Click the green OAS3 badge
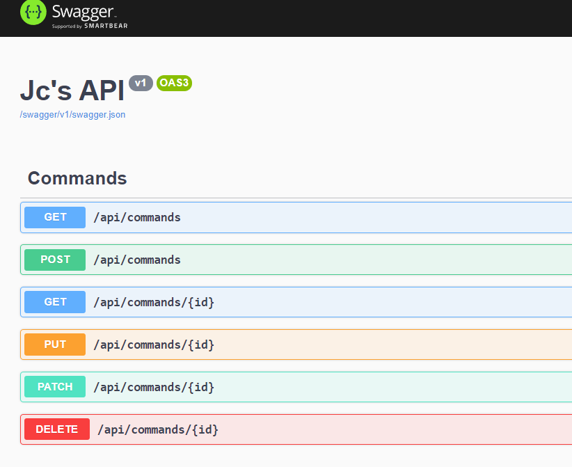 tap(174, 83)
